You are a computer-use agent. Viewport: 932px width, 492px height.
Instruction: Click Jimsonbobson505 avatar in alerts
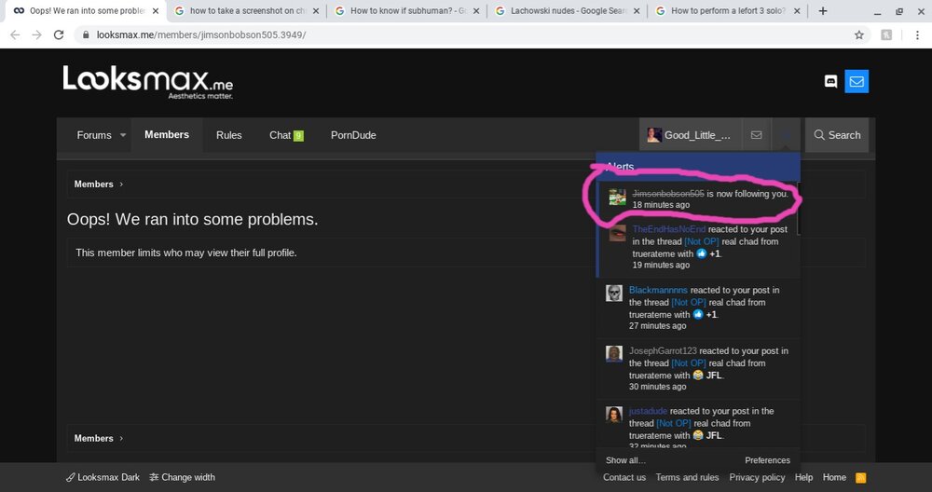click(618, 198)
